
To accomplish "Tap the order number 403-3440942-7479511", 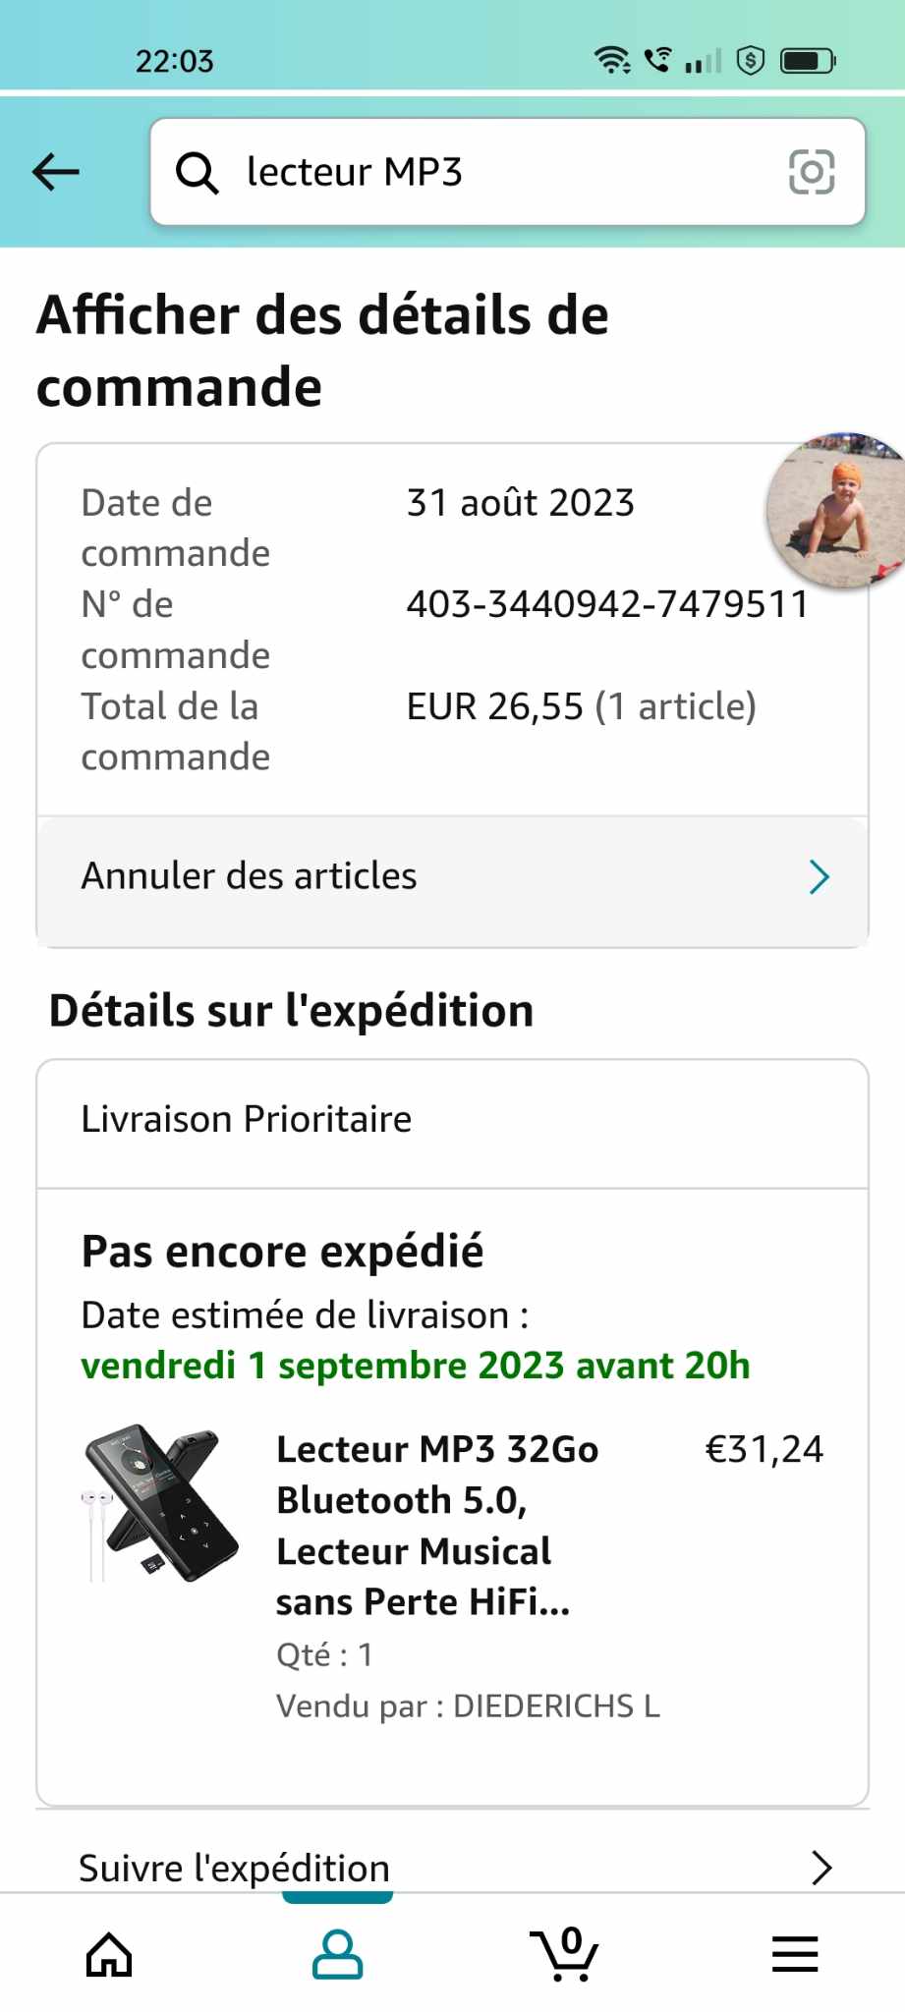I will [607, 604].
